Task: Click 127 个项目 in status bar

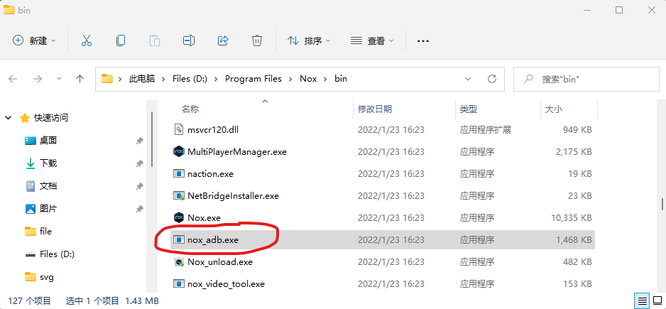Action: pos(30,300)
